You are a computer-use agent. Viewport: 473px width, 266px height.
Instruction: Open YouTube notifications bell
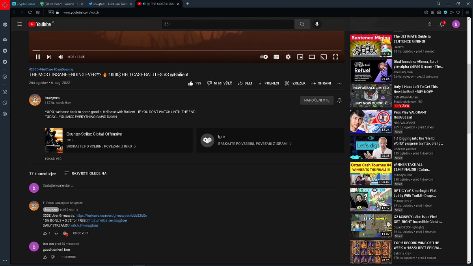coord(442,24)
